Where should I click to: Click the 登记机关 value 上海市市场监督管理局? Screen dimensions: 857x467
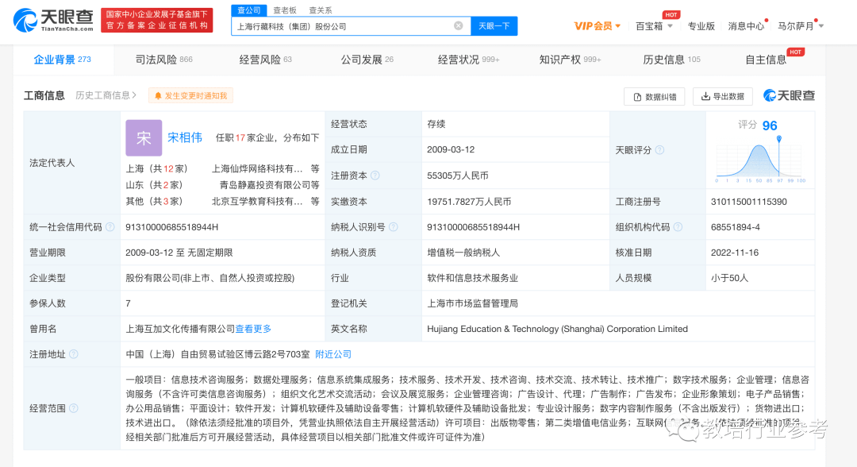pyautogui.click(x=472, y=303)
